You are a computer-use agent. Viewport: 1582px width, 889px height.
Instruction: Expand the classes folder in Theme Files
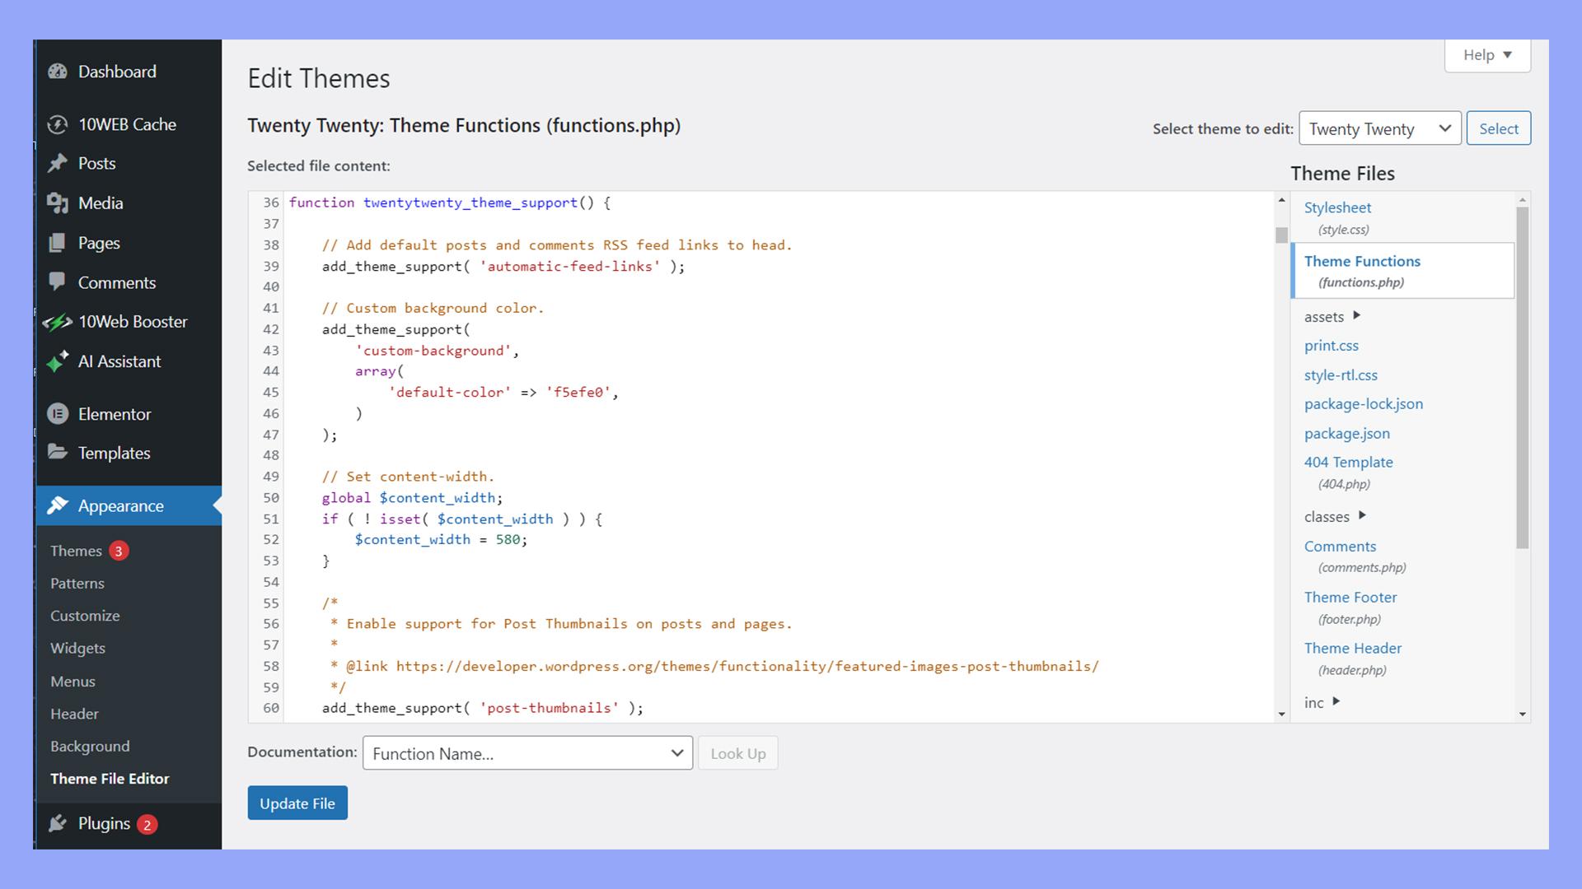(x=1361, y=515)
